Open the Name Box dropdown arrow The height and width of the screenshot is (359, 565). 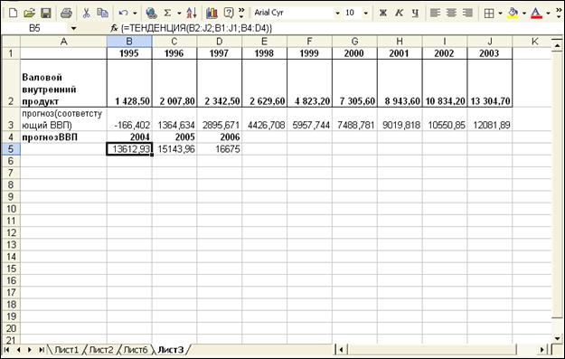(73, 28)
